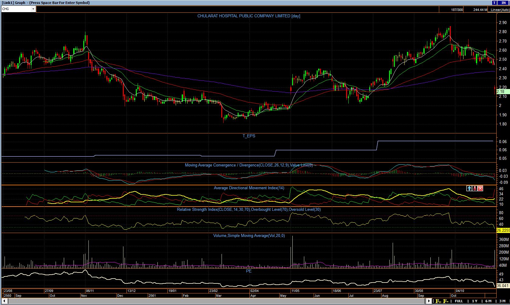This screenshot has height=305, width=510.
Task: Click the Volume Simple Moving Average title
Action: 249,236
